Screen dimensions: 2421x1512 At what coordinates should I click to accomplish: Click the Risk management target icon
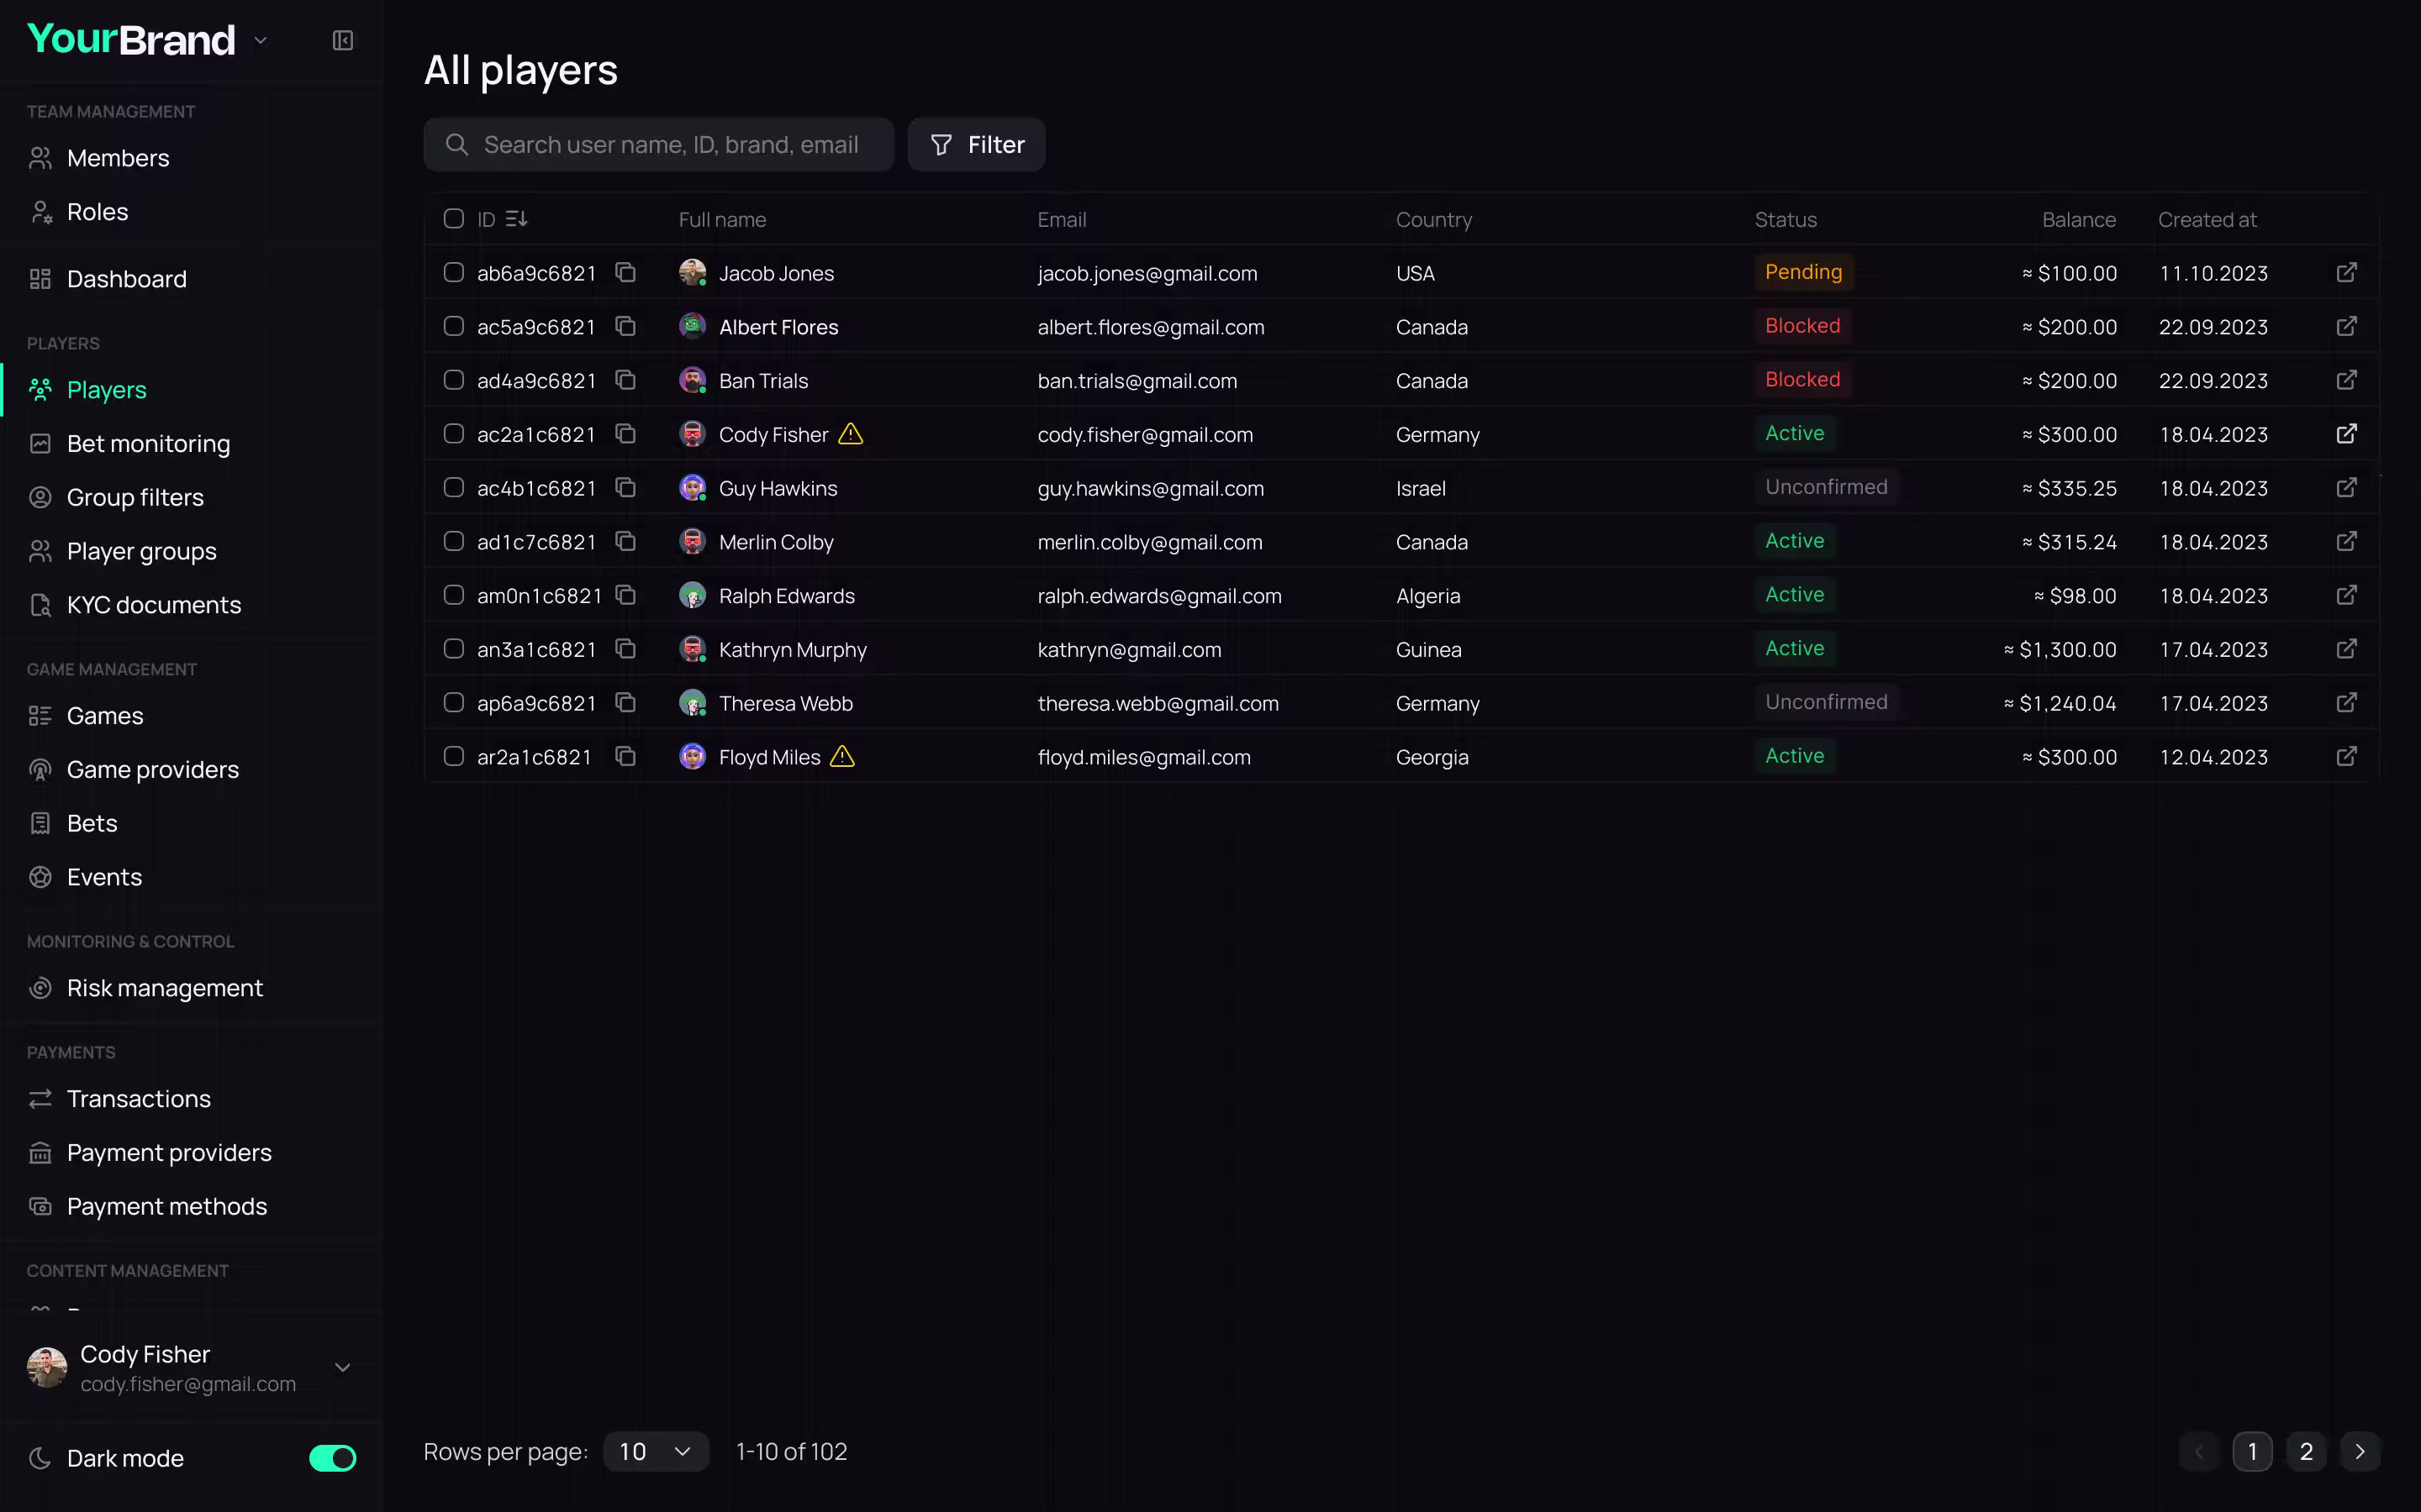point(40,988)
